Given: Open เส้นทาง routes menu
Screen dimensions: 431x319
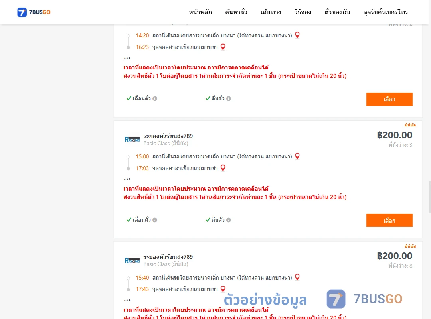Looking at the screenshot, I should coord(271,12).
